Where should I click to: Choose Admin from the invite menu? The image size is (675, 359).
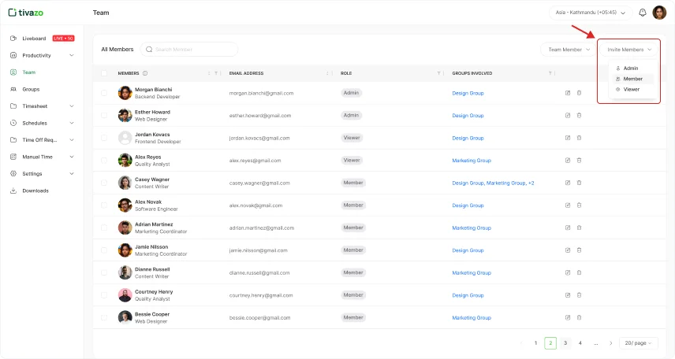[x=631, y=68]
